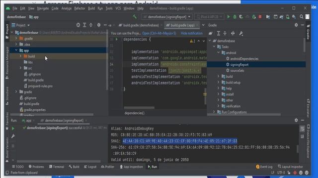This screenshot has height=178, width=318.
Task: Stop the running process with red square
Action: tap(260, 17)
